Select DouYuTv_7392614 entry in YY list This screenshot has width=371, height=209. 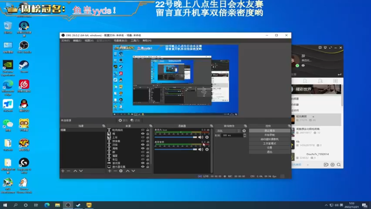point(317,156)
